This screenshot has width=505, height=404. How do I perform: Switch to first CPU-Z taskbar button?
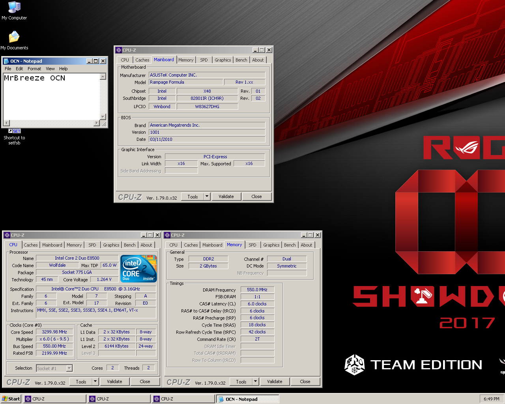click(55, 399)
